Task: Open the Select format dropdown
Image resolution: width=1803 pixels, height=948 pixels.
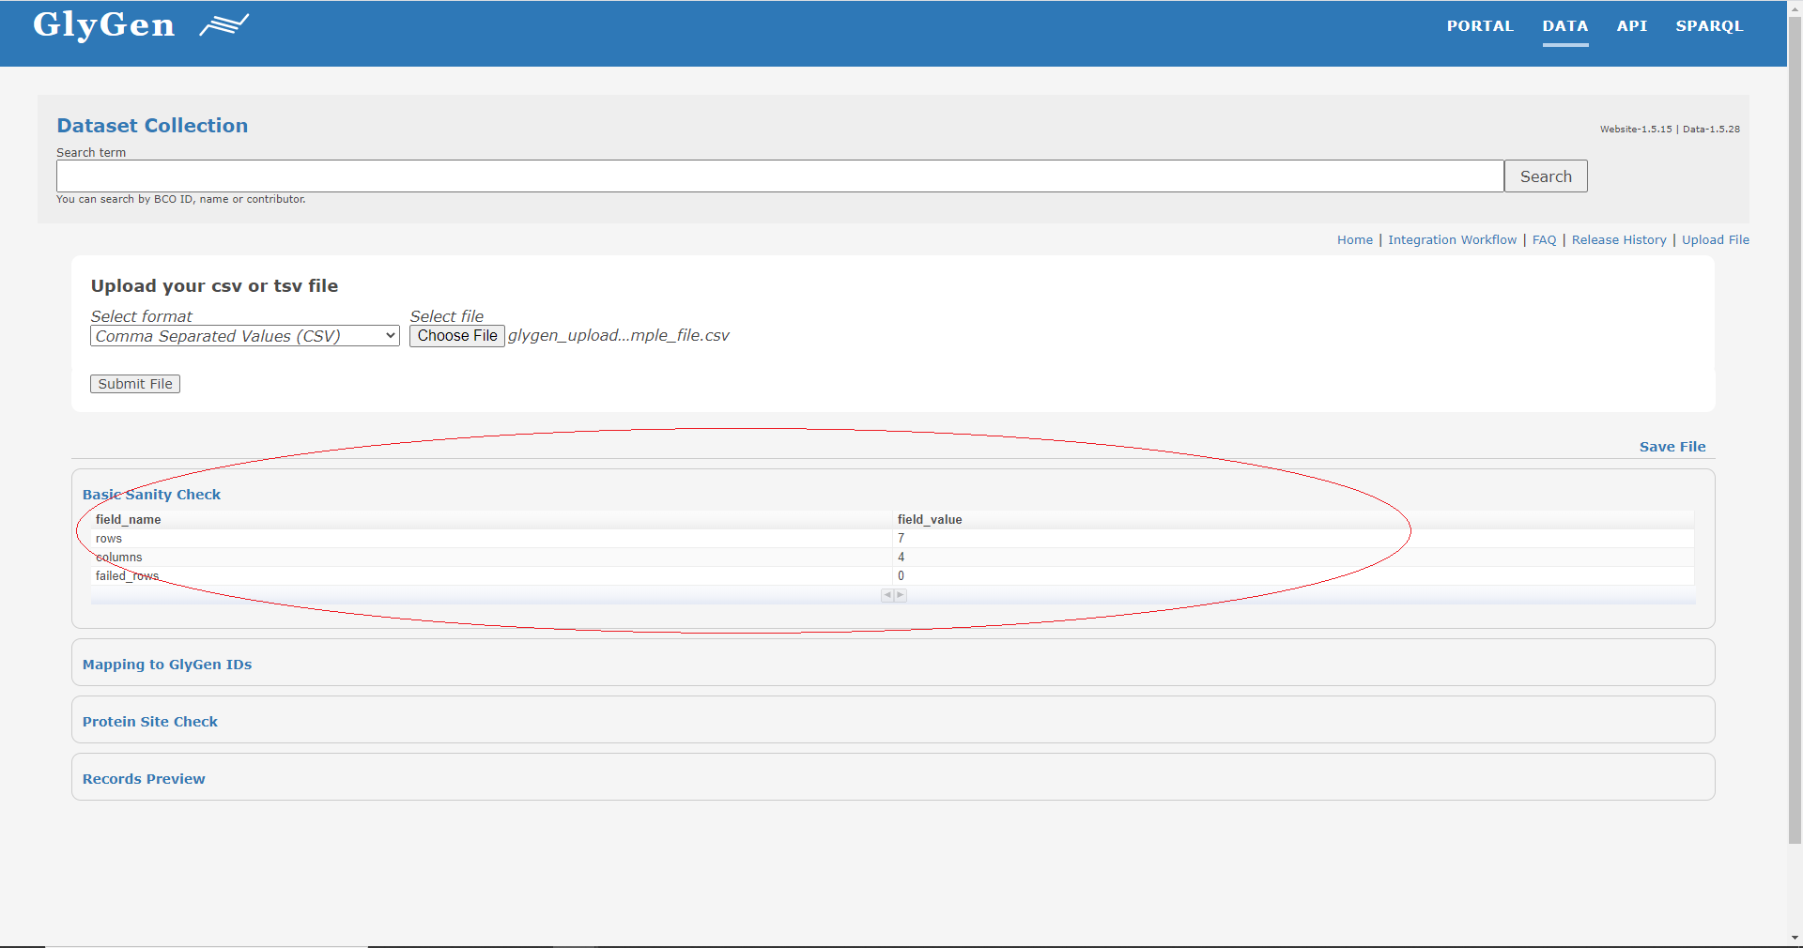Action: [245, 336]
